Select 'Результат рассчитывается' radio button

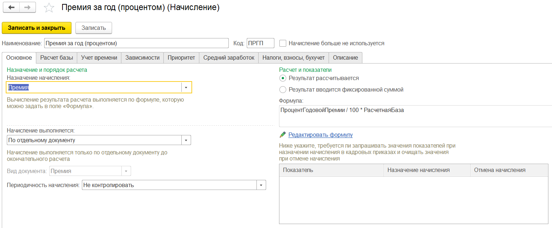[283, 78]
